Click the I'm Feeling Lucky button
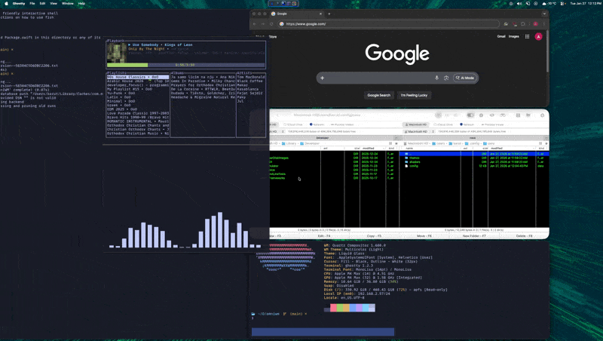This screenshot has height=341, width=603. click(x=414, y=95)
